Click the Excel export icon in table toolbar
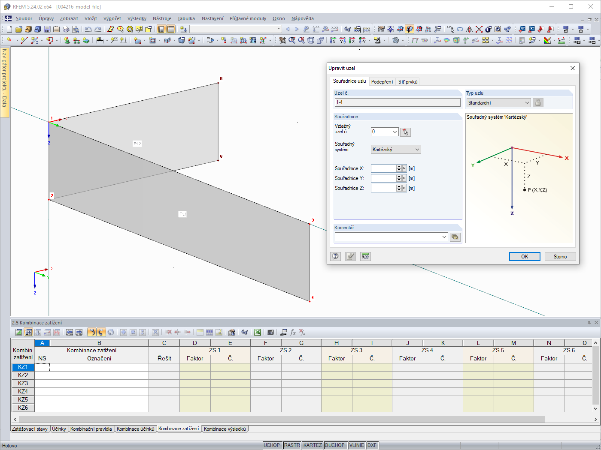The height and width of the screenshot is (450, 601). click(258, 332)
